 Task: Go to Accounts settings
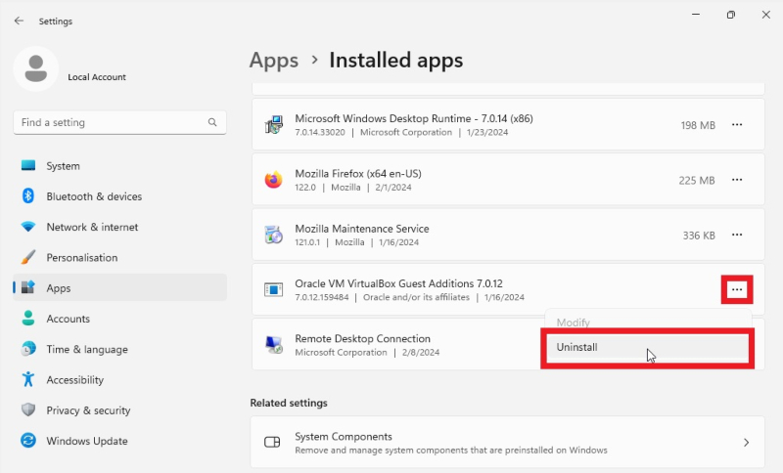point(119,318)
